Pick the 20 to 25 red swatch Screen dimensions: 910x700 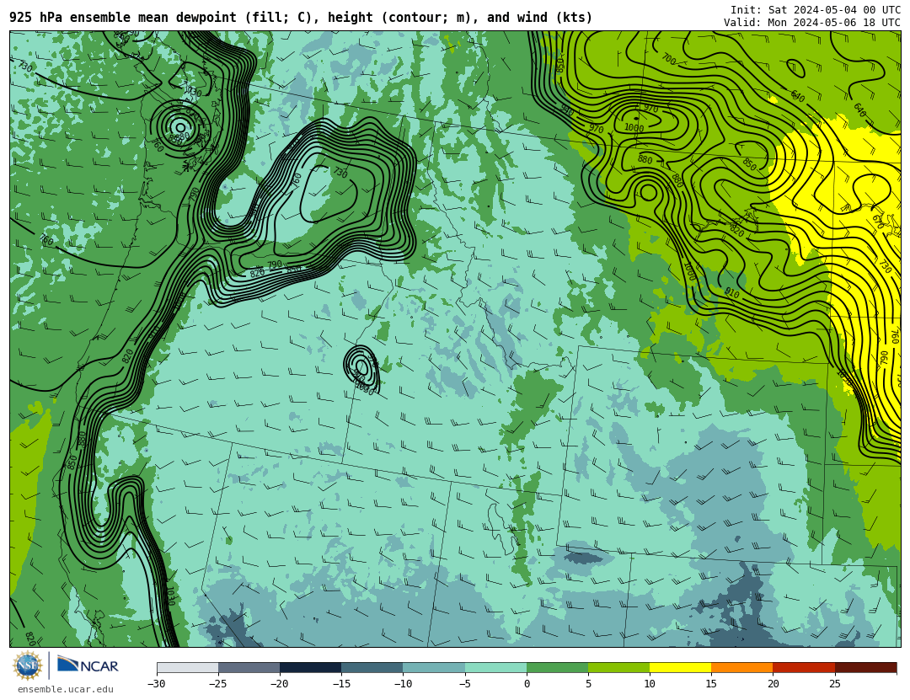click(804, 668)
